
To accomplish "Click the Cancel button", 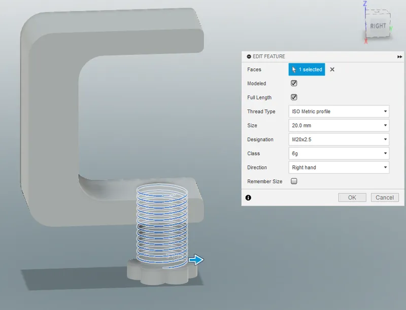I will [385, 197].
